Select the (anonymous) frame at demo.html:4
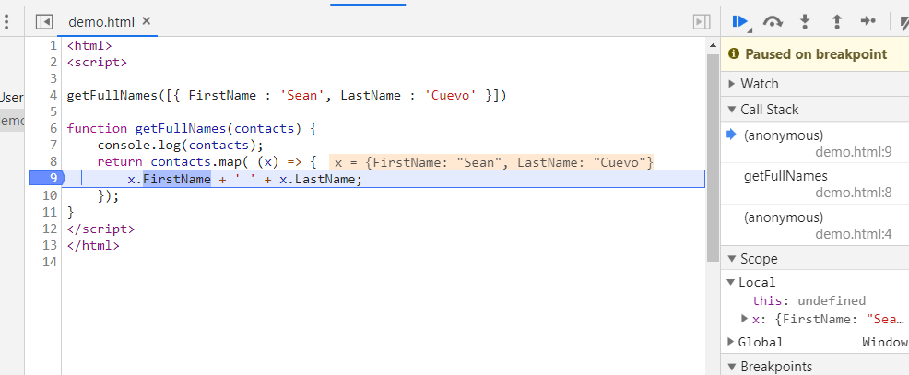Image resolution: width=909 pixels, height=375 pixels. [815, 226]
